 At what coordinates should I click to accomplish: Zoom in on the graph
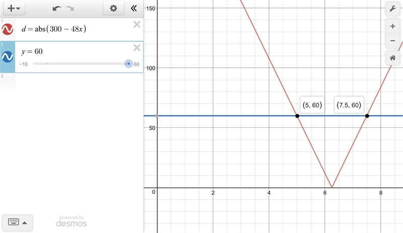pyautogui.click(x=392, y=26)
